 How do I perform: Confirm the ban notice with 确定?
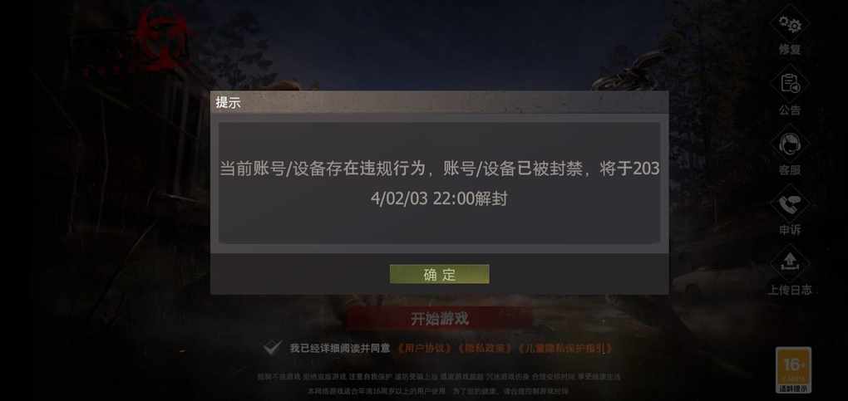439,274
